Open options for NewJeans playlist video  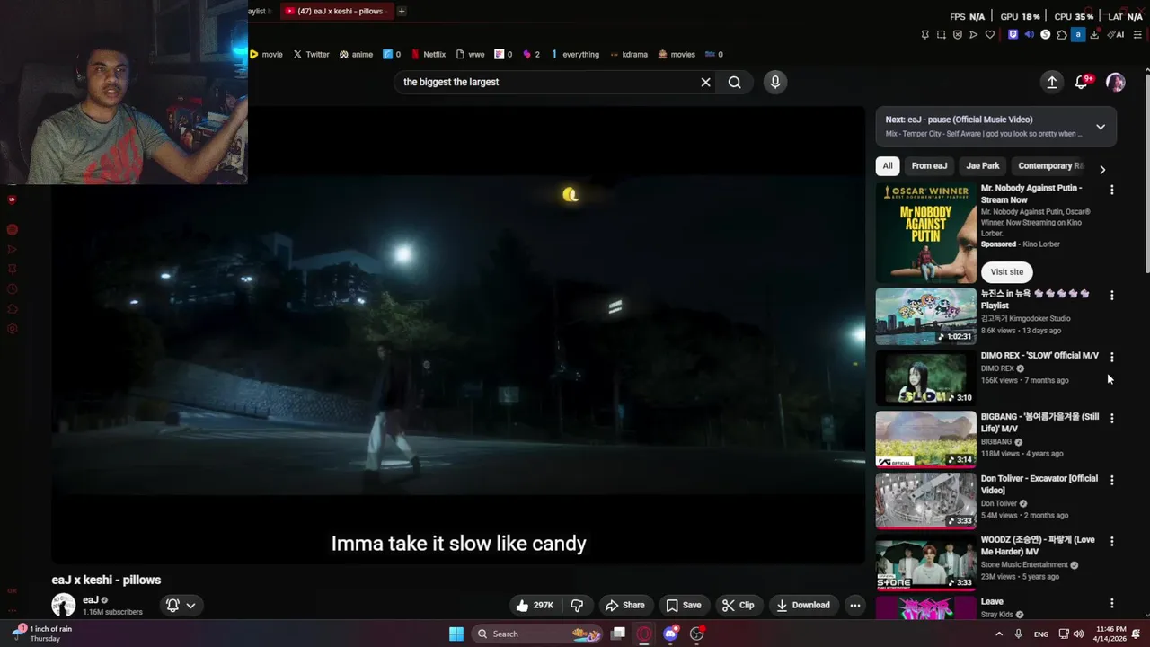(1111, 296)
